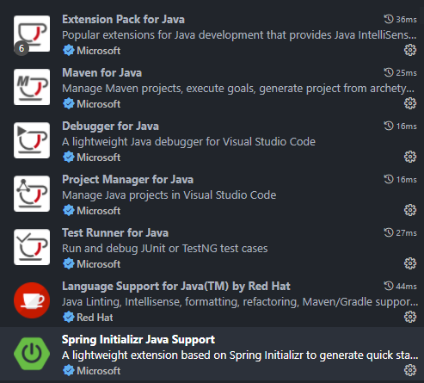Viewport: 424px width, 383px height.
Task: Open manage gear for Language Support for Java
Action: point(410,317)
